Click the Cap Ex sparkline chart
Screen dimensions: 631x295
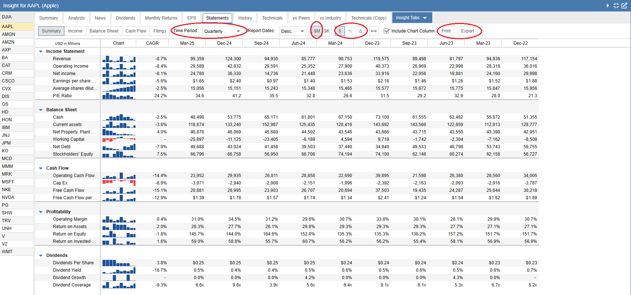(119, 183)
